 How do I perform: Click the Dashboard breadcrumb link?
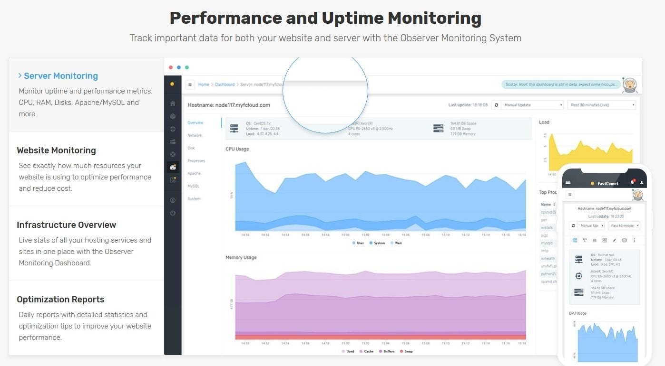[x=225, y=84]
